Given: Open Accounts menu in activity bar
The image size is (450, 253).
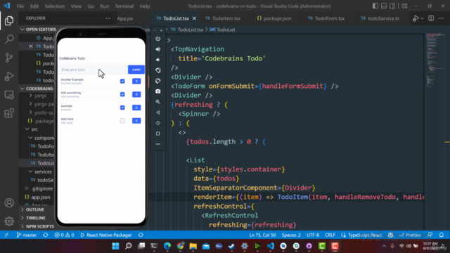Looking at the screenshot, I should (9, 203).
